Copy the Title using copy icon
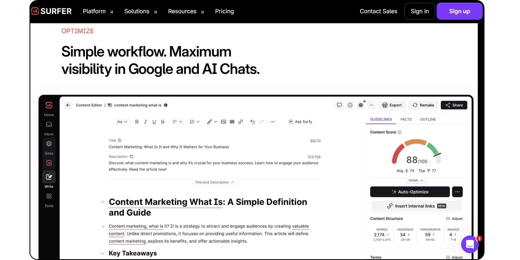 pyautogui.click(x=120, y=141)
